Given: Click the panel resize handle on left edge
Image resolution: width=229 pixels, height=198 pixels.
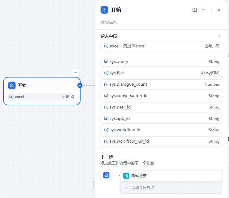Looking at the screenshot, I should pos(93,185).
